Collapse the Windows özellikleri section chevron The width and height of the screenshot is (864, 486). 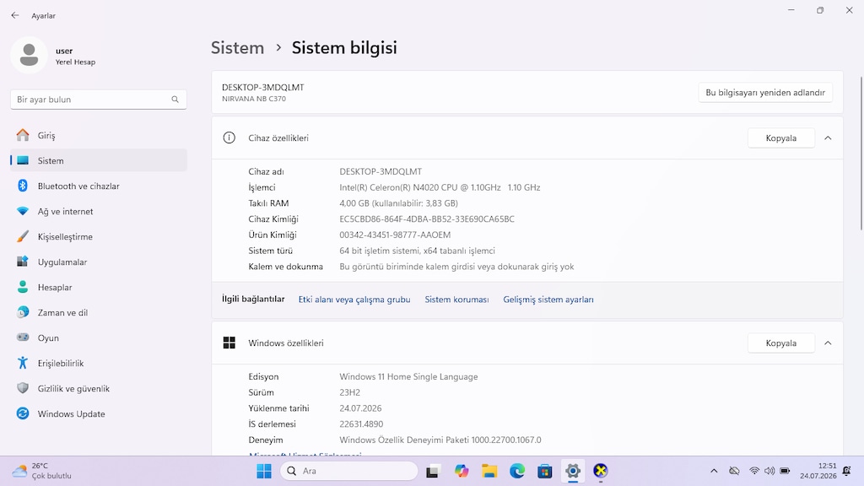pos(828,343)
